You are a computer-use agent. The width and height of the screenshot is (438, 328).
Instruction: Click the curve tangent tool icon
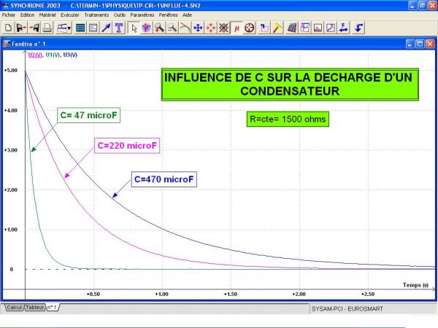pyautogui.click(x=185, y=28)
